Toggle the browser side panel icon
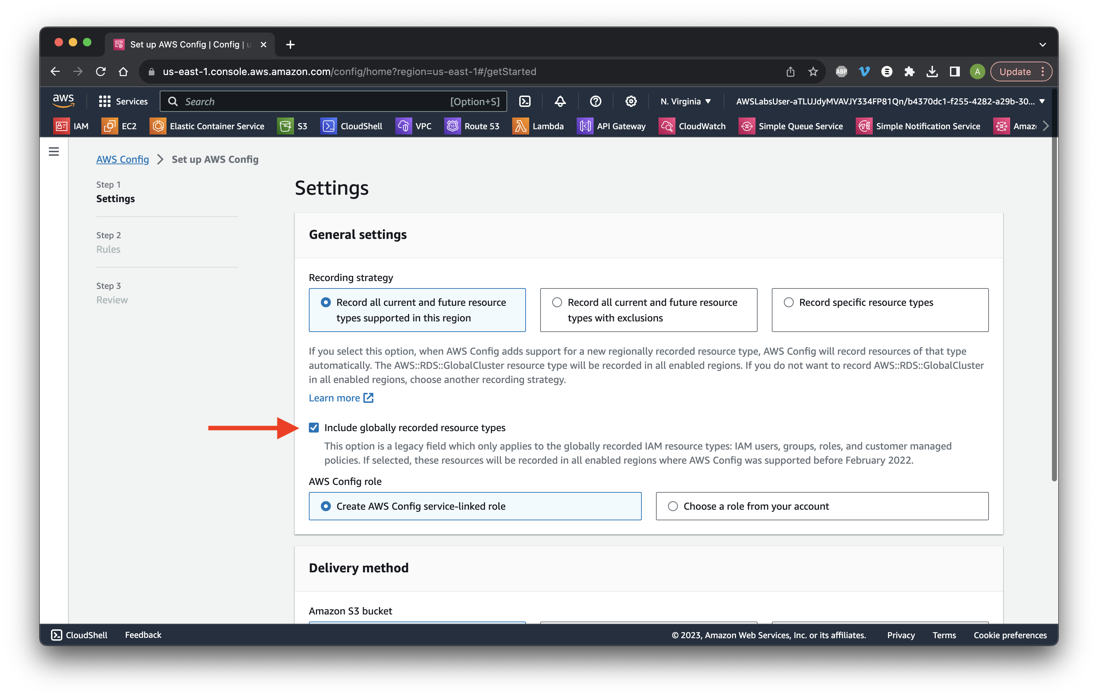This screenshot has height=698, width=1098. click(x=955, y=71)
